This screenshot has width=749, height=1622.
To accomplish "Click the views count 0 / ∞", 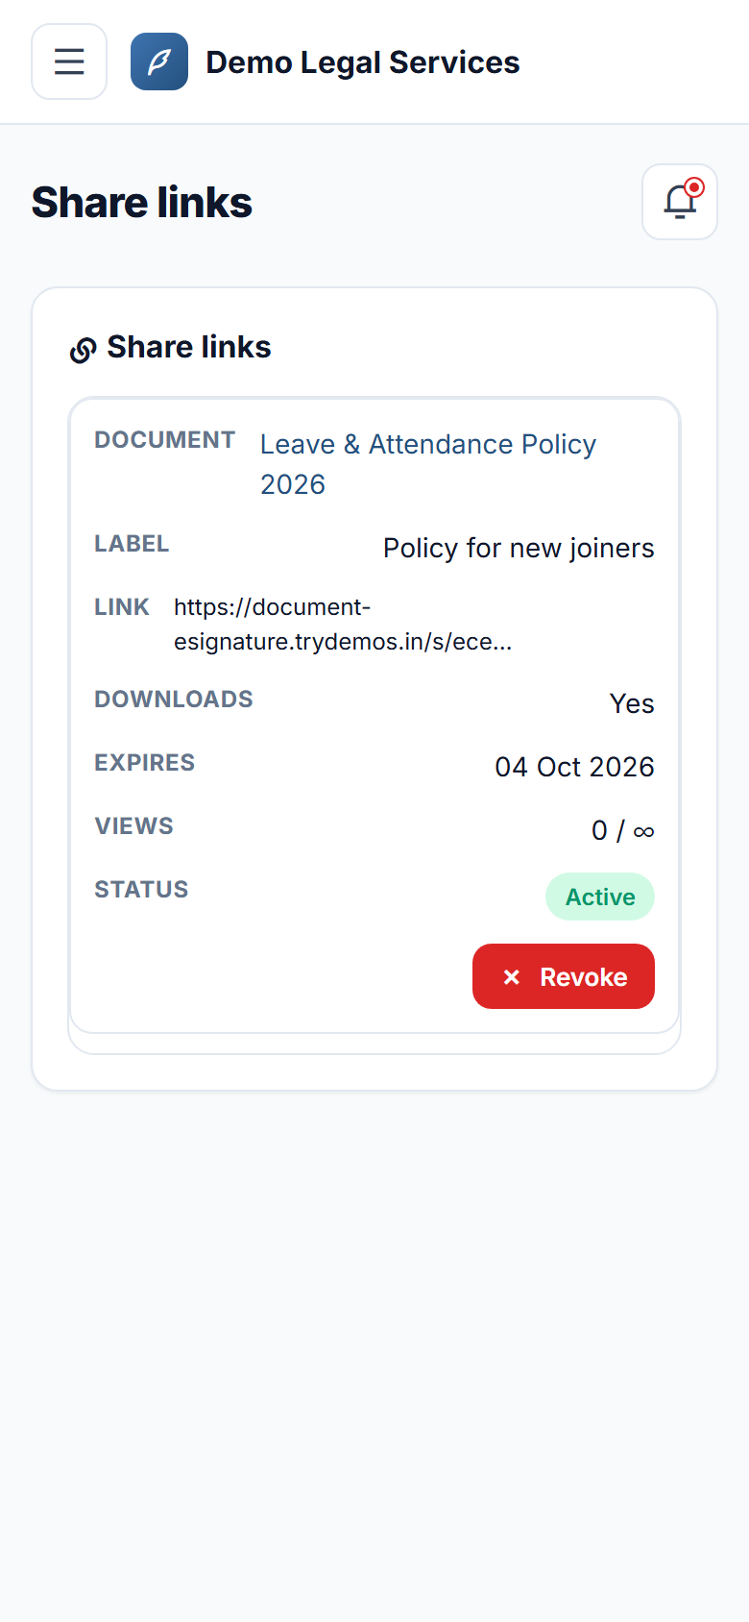I will click(623, 830).
